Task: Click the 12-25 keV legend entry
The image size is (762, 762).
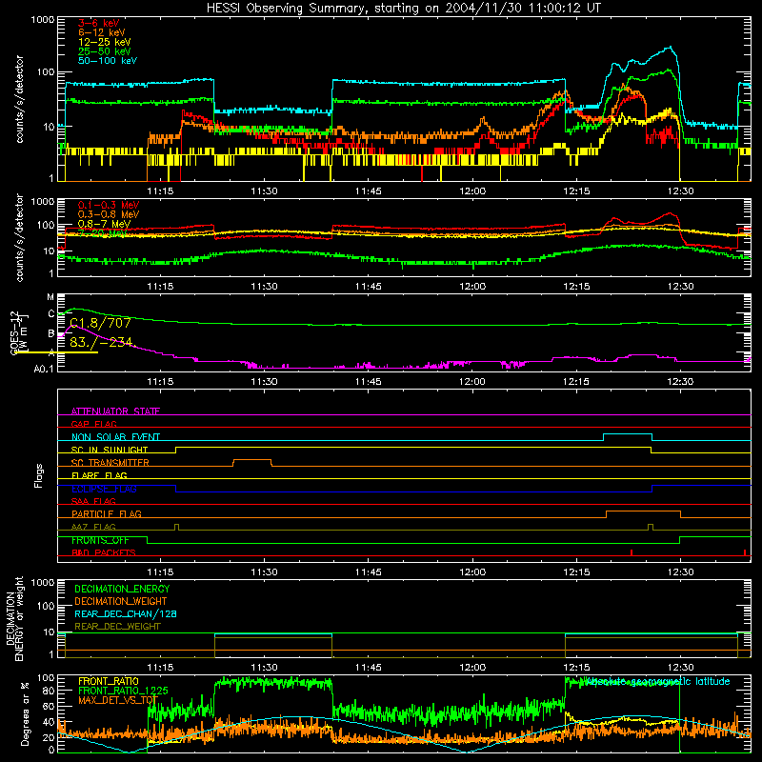Action: pos(105,42)
